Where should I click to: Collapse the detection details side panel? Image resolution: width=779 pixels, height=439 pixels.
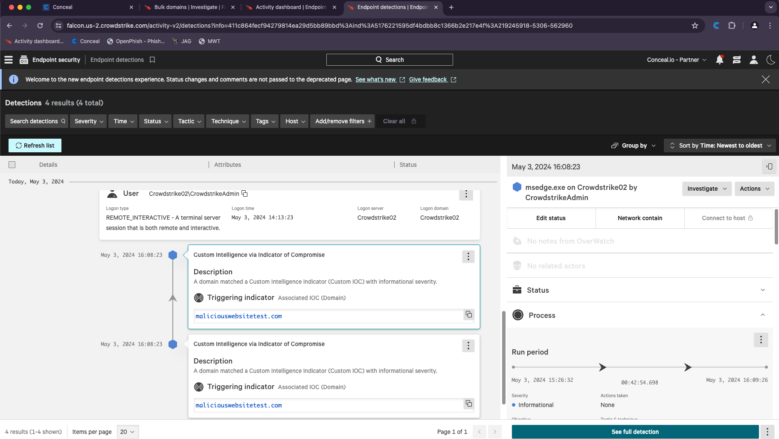[769, 167]
